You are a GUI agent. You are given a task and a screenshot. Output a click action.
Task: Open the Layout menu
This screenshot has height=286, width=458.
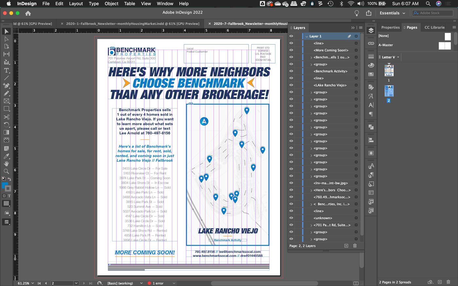(76, 4)
